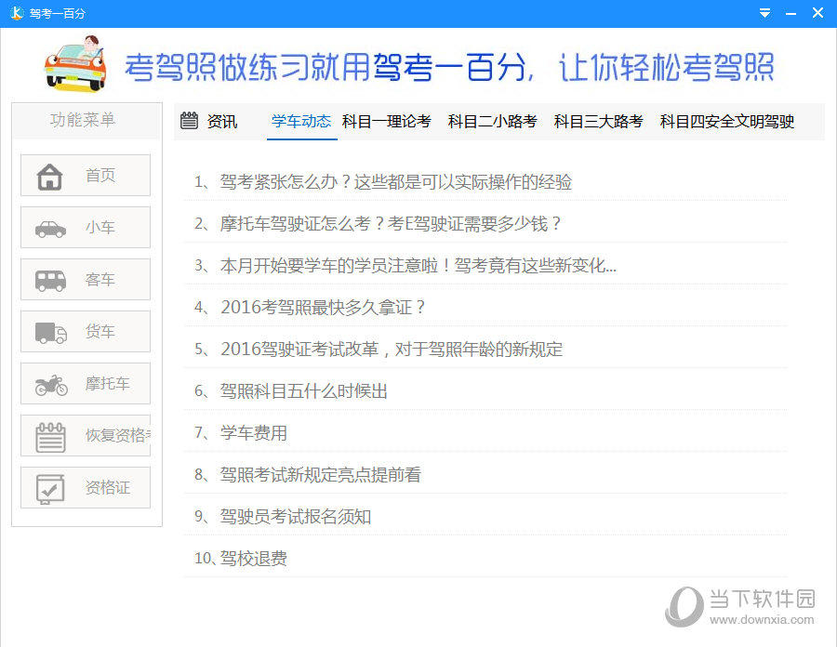This screenshot has width=837, height=647.
Task: Switch to the 学车动态 tab
Action: (x=301, y=121)
